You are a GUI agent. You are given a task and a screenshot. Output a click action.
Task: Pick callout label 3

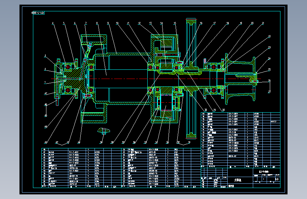pyautogui.click(x=45, y=56)
